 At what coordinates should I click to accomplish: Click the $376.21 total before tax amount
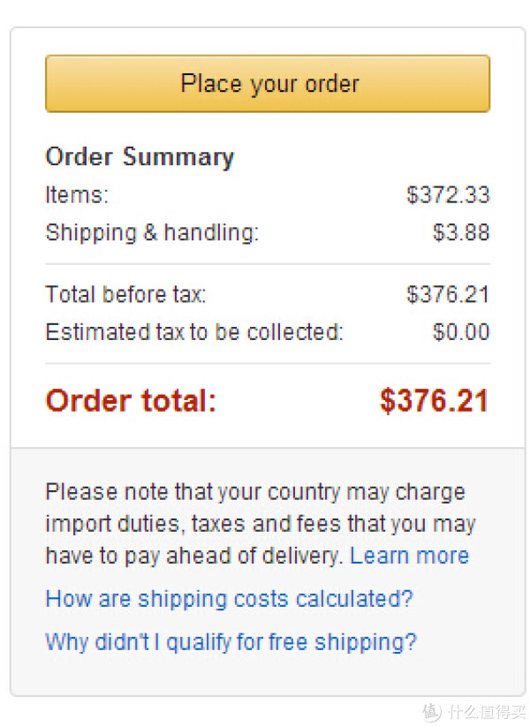pyautogui.click(x=448, y=294)
